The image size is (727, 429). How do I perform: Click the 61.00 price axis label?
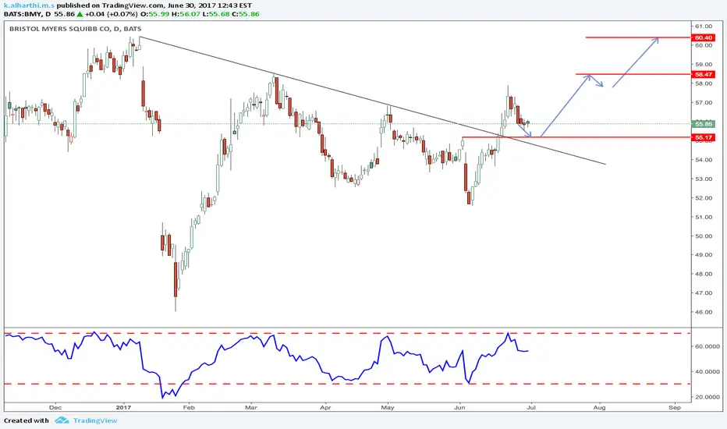coord(704,27)
